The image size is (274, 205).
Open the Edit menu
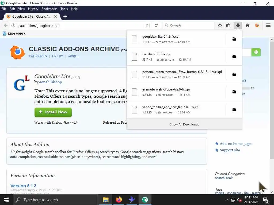pos(12,9)
